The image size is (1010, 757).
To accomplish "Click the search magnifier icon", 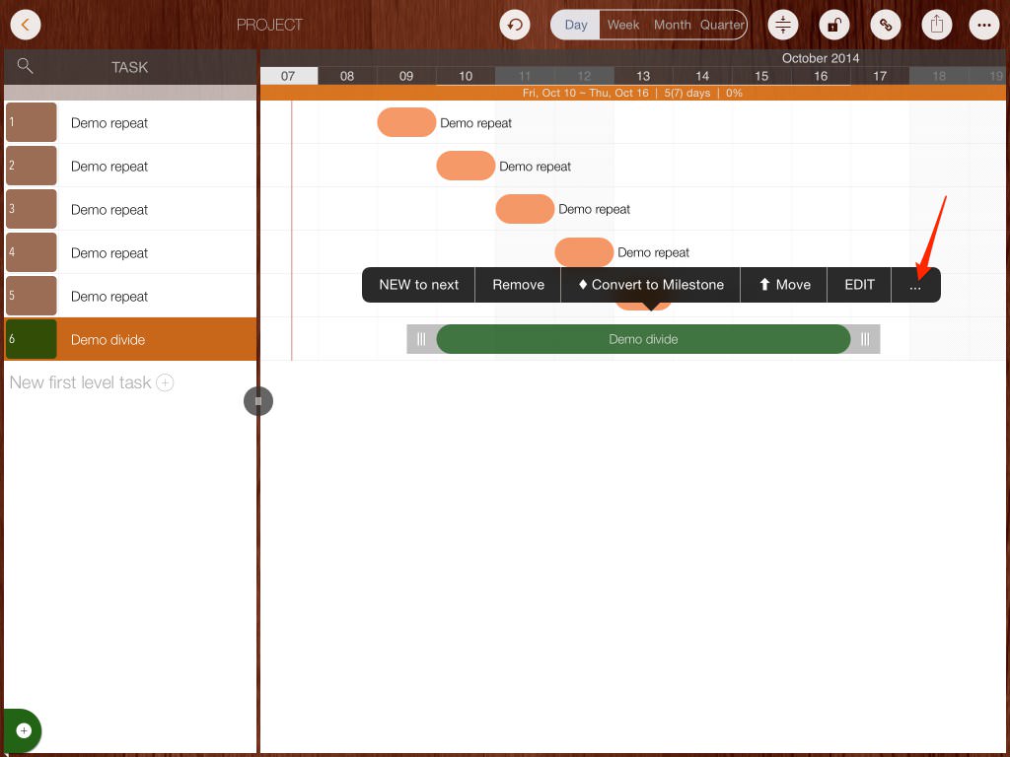I will pos(26,66).
